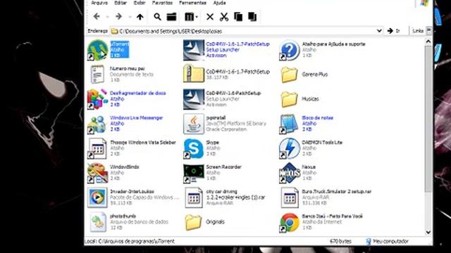Click the scrollbar up arrow
The height and width of the screenshot is (253, 451).
[x=428, y=42]
